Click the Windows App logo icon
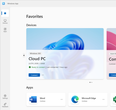Screen dimensions: 116x110 tap(3, 3)
